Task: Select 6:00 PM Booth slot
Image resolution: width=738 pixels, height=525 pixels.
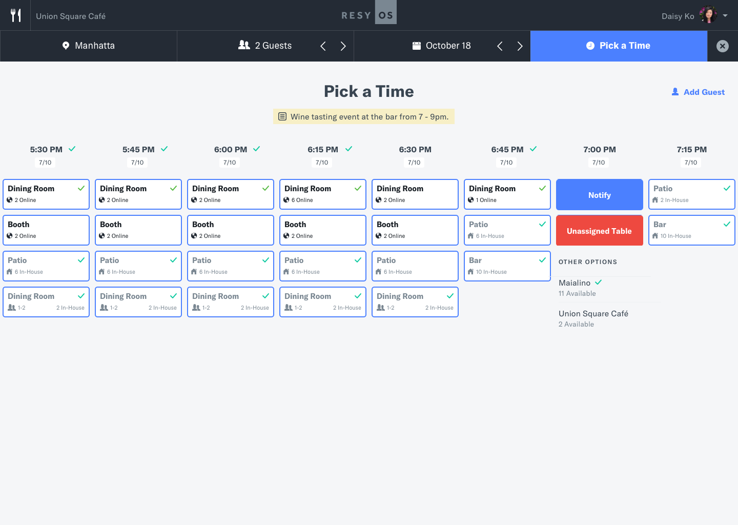Action: [231, 230]
